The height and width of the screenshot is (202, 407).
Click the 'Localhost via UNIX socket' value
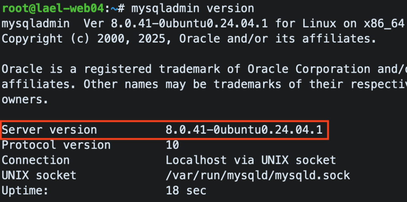[x=251, y=160]
